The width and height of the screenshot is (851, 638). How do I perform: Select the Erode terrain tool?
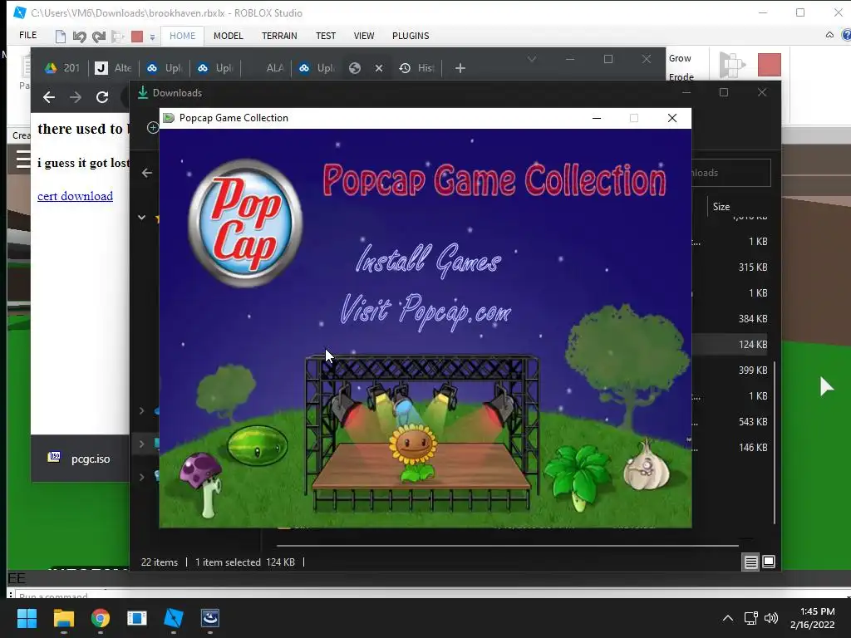click(x=681, y=76)
